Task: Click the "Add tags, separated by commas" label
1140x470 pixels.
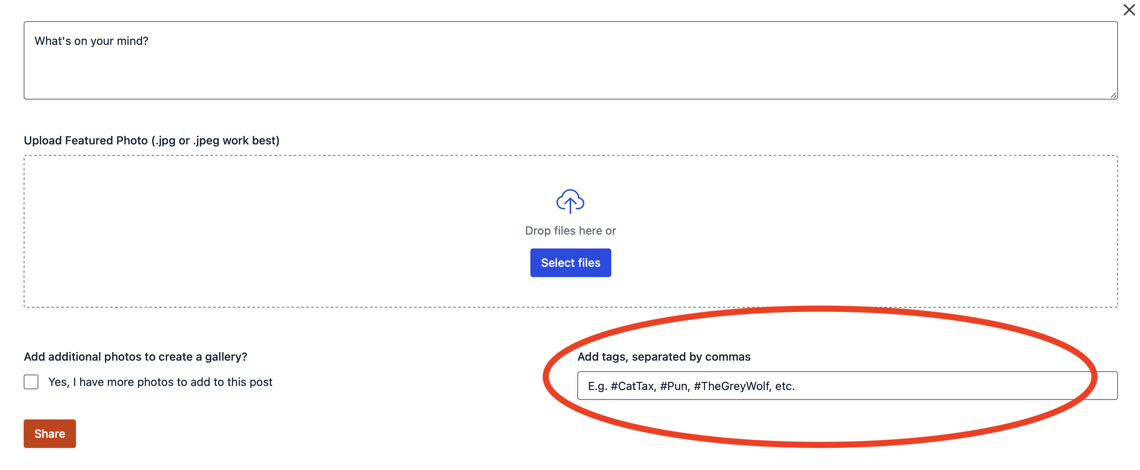Action: 664,356
